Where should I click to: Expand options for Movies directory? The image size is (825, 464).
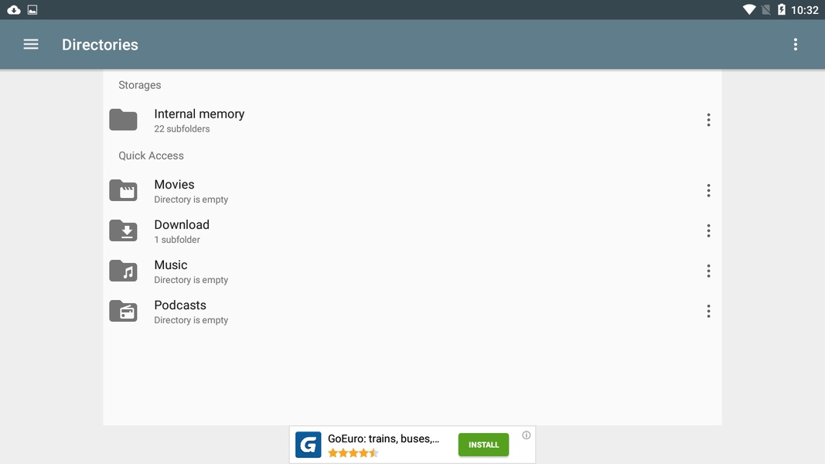pyautogui.click(x=708, y=190)
